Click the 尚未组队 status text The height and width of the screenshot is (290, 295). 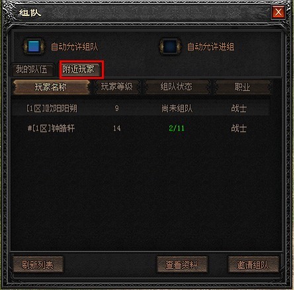(x=177, y=109)
